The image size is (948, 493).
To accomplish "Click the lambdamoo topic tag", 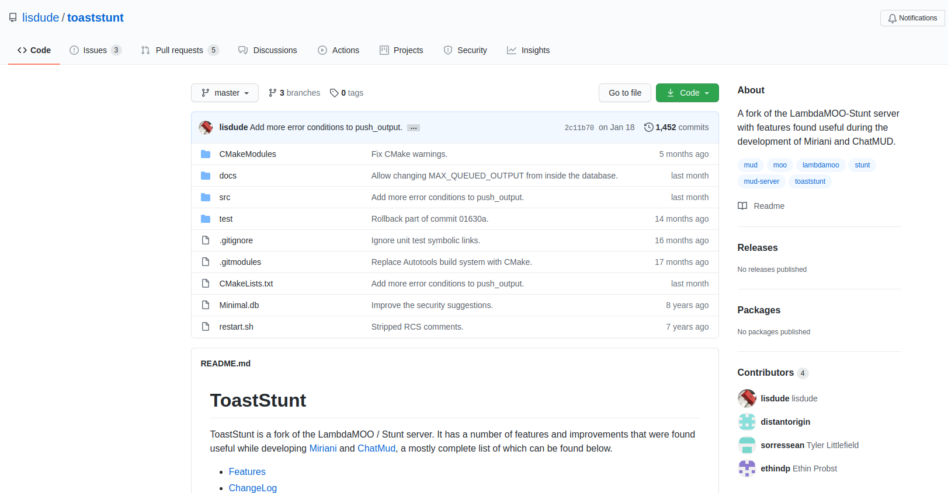I will (821, 165).
